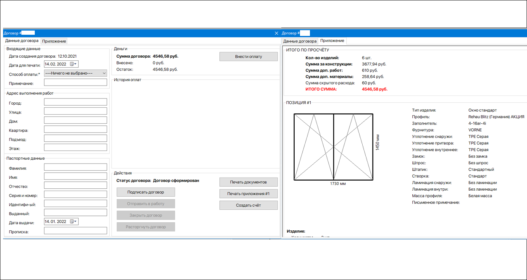This screenshot has height=280, width=527.
Task: Focus the Прописка input field
Action: 76,231
